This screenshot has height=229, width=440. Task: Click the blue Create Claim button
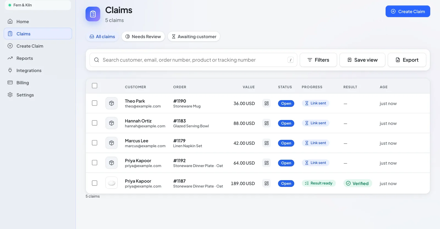(408, 11)
